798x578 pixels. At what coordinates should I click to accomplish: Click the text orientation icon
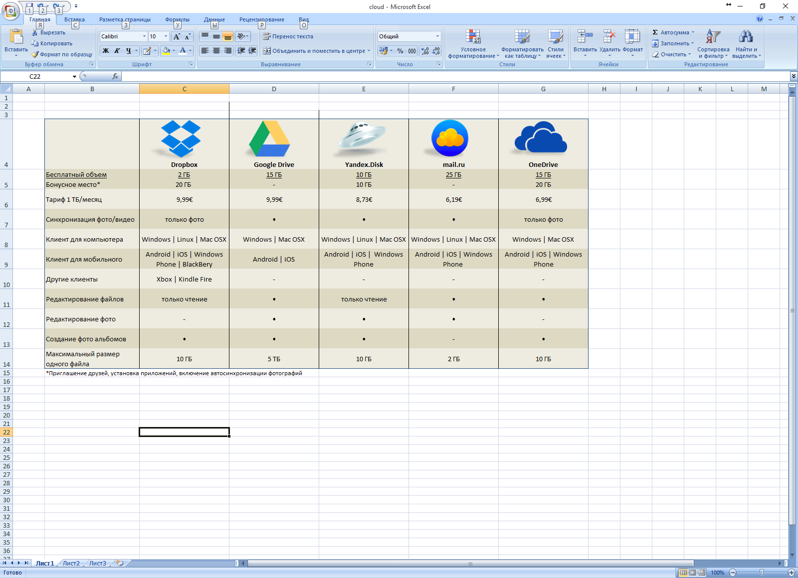(x=241, y=36)
